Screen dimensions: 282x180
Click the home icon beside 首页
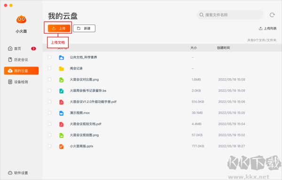[x=10, y=49]
